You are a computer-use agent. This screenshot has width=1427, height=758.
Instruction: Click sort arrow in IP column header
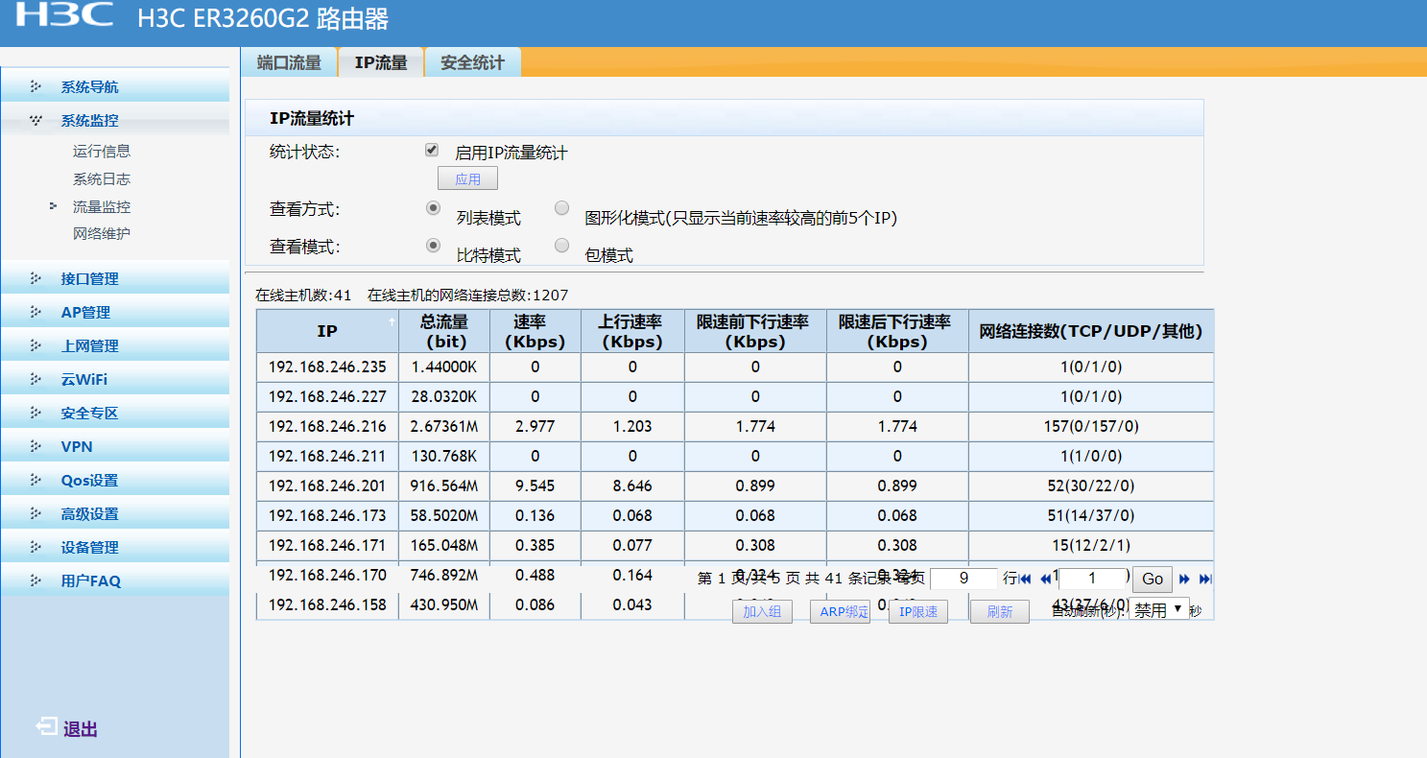click(392, 322)
